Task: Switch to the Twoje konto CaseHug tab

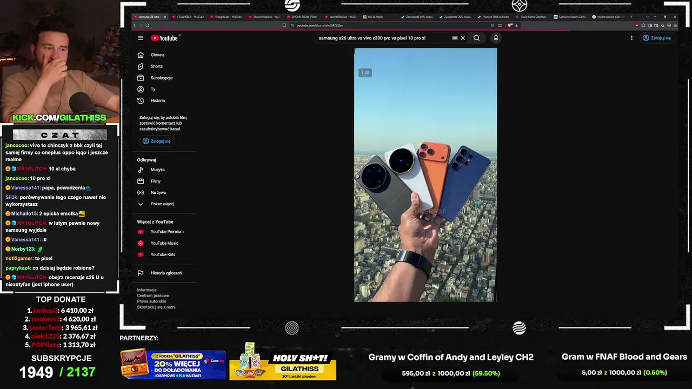Action: pos(532,17)
